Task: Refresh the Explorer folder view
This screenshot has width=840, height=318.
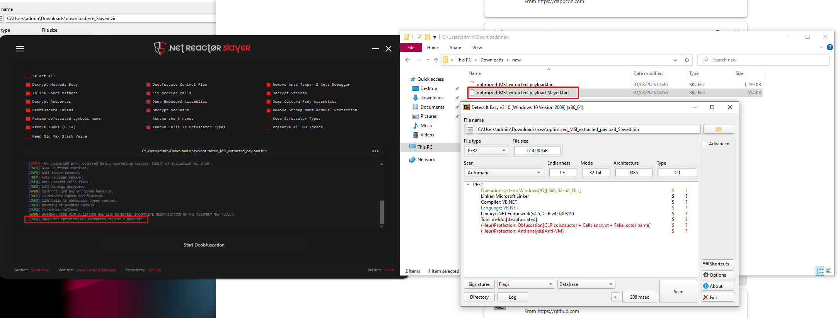Action: pyautogui.click(x=687, y=60)
